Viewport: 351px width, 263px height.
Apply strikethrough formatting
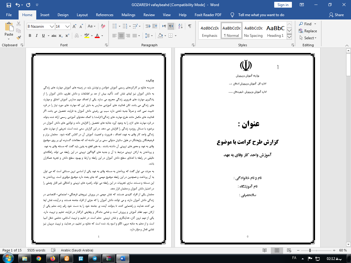click(x=54, y=36)
